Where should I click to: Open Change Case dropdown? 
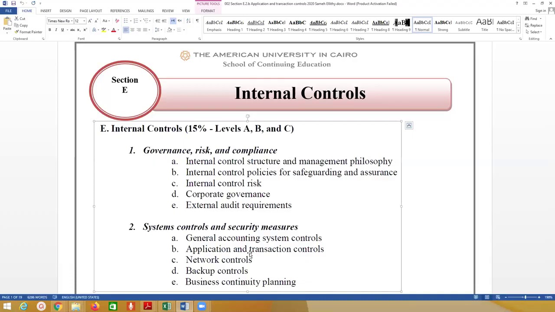(106, 21)
